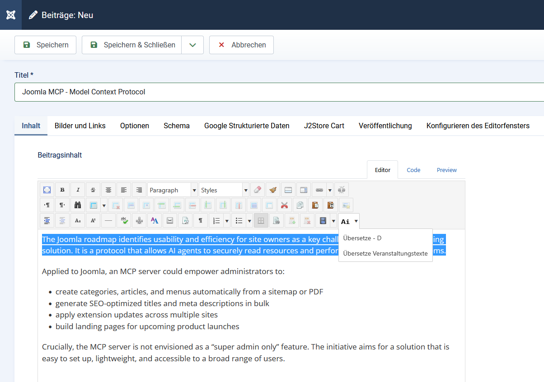Image resolution: width=544 pixels, height=382 pixels.
Task: Click the copy icon in the toolbar
Action: pyautogui.click(x=300, y=205)
